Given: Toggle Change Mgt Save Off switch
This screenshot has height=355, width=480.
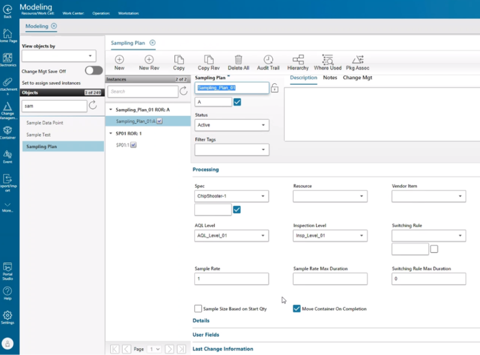Looking at the screenshot, I should point(93,70).
